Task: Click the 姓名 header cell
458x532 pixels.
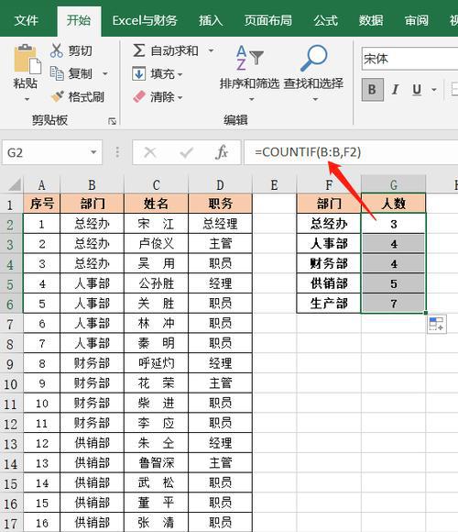Action: point(156,204)
